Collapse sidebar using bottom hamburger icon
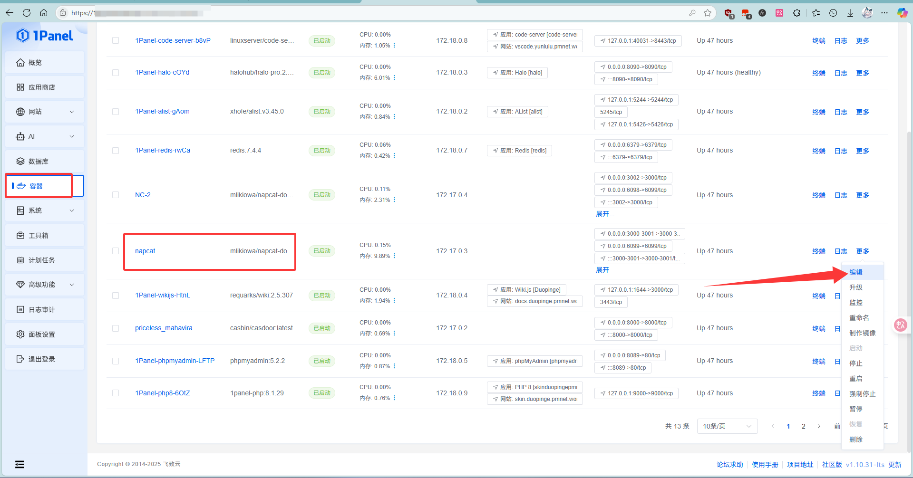Image resolution: width=913 pixels, height=478 pixels. coord(19,465)
